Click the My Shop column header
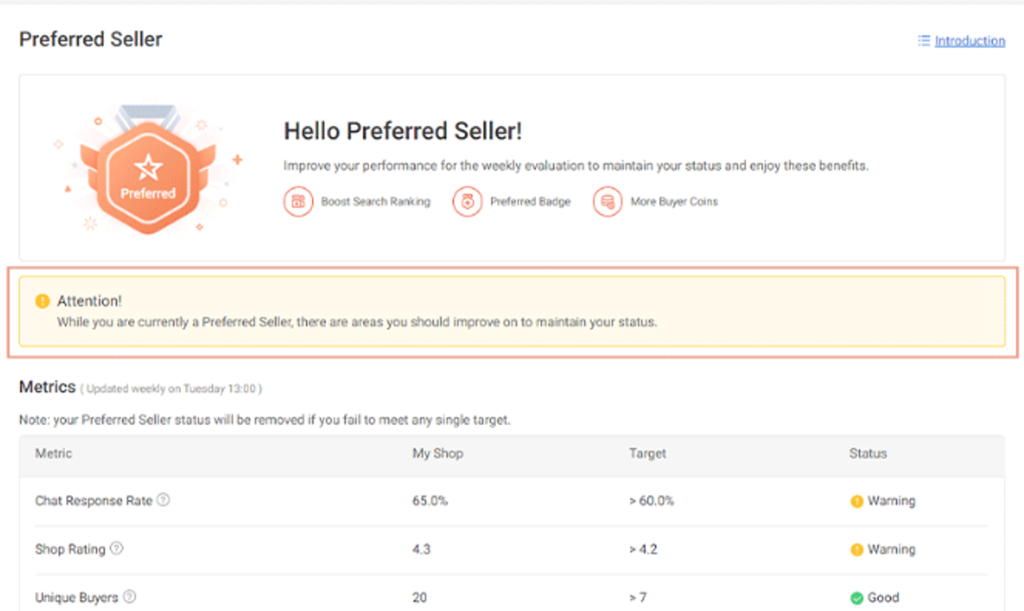Screen dimensions: 1024x611 tap(437, 453)
